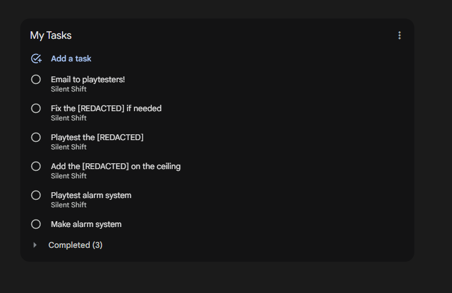Expand the Completed section arrow
452x293 pixels.
(35, 245)
